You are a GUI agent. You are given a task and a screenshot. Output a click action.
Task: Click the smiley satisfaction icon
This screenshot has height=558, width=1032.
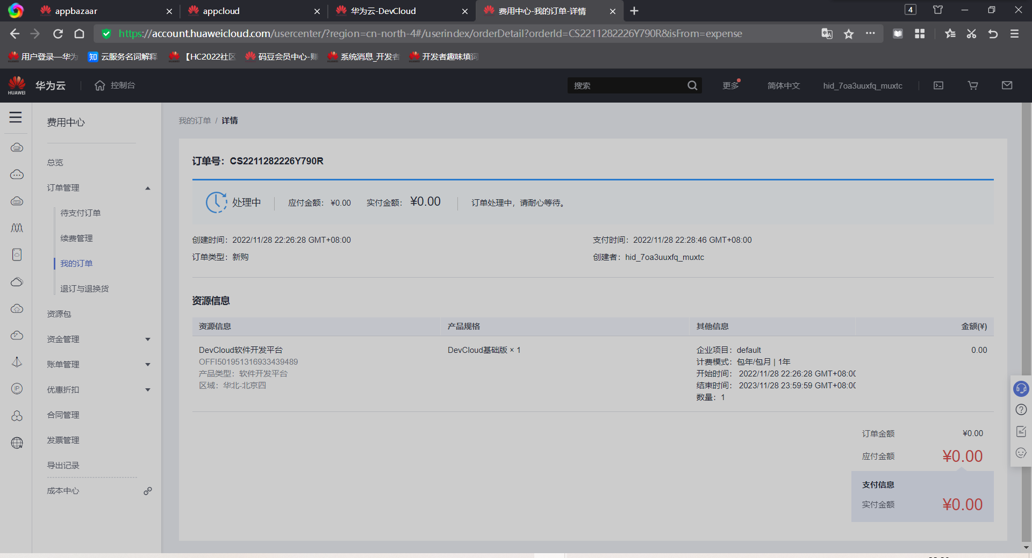click(x=1021, y=453)
